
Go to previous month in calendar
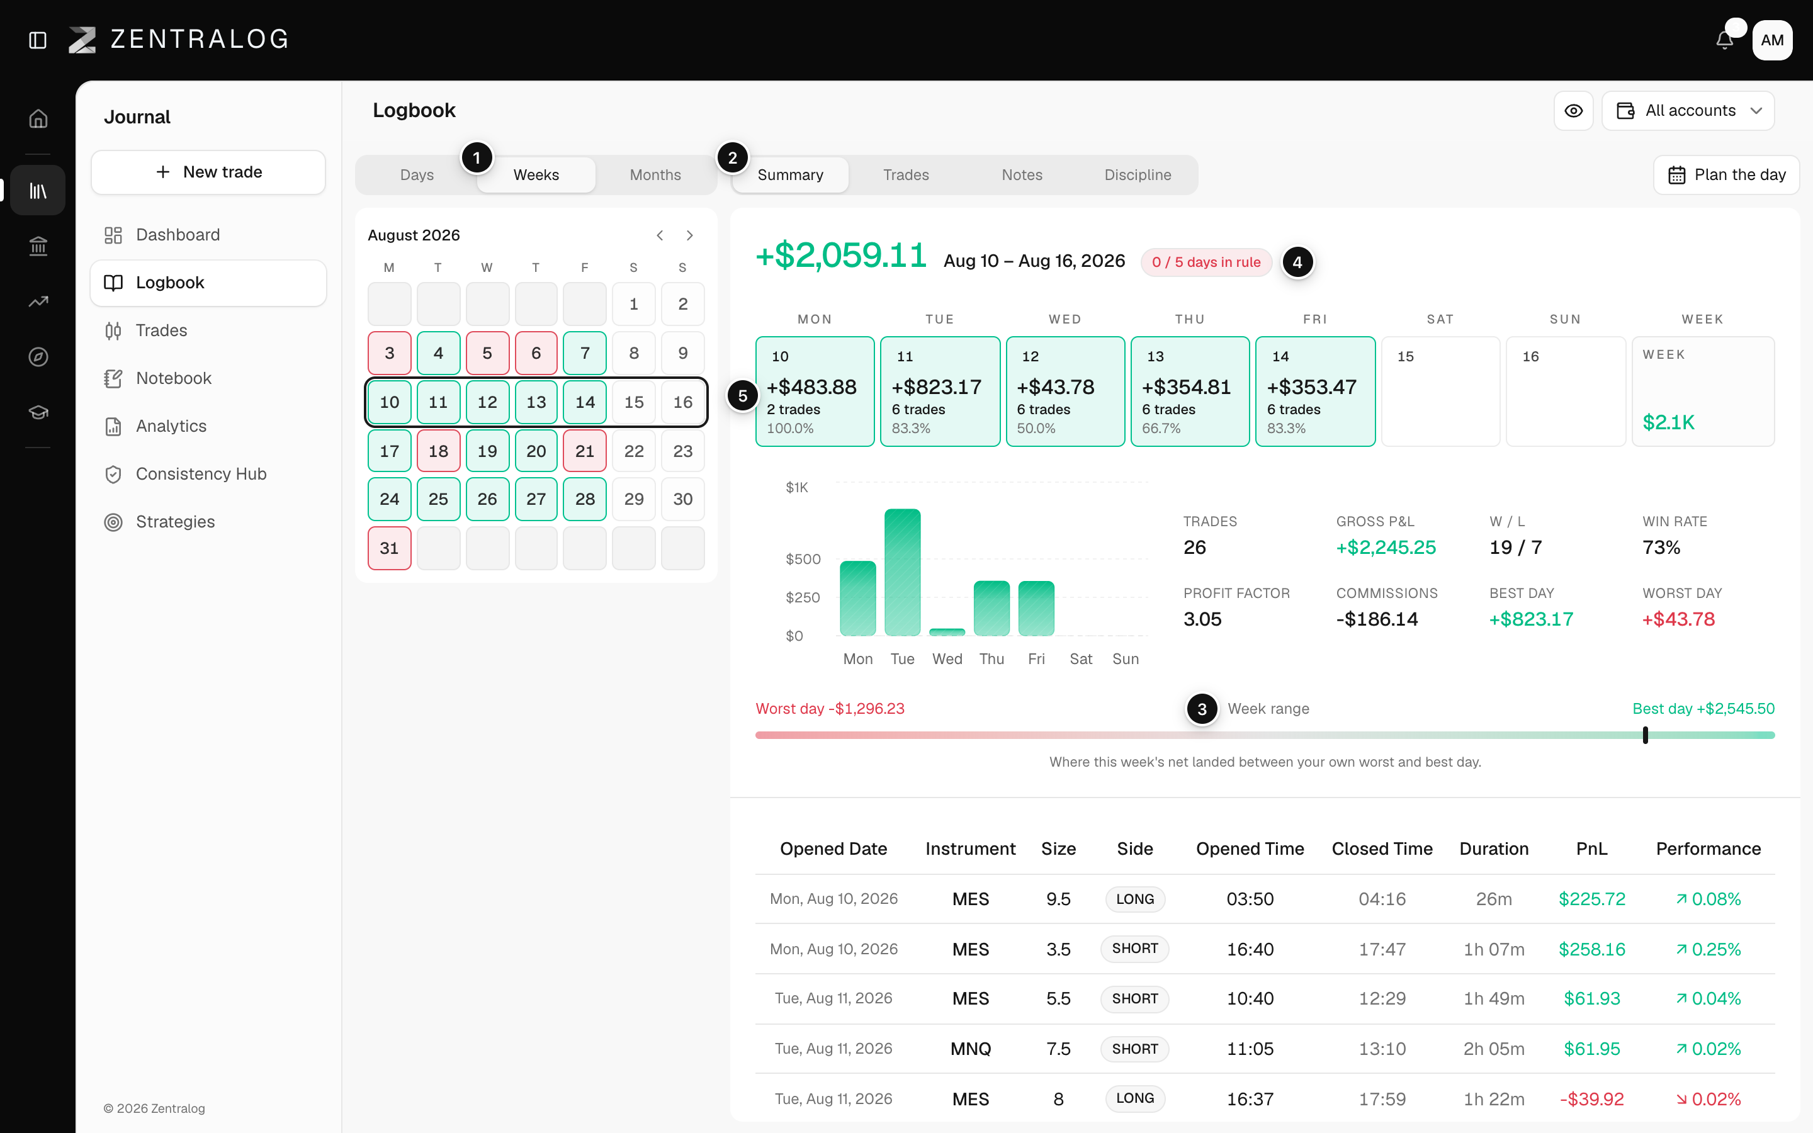click(659, 235)
